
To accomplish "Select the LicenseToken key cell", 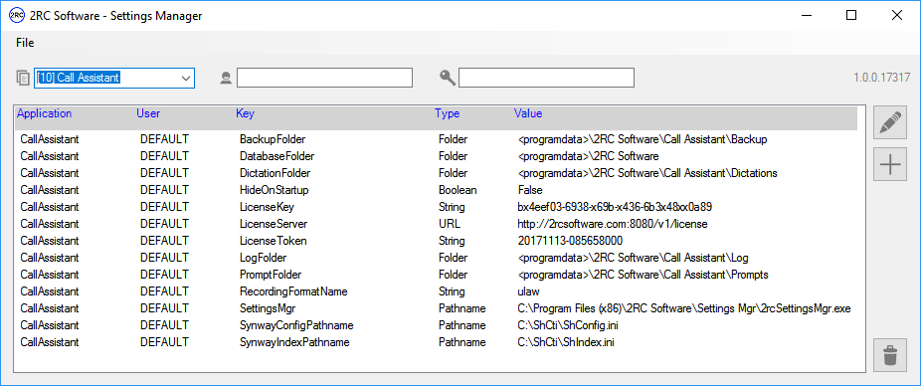I will (x=274, y=241).
